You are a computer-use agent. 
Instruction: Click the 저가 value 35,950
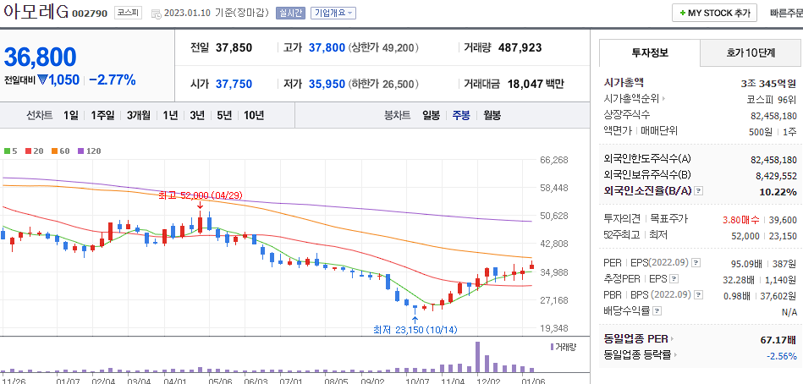(327, 84)
